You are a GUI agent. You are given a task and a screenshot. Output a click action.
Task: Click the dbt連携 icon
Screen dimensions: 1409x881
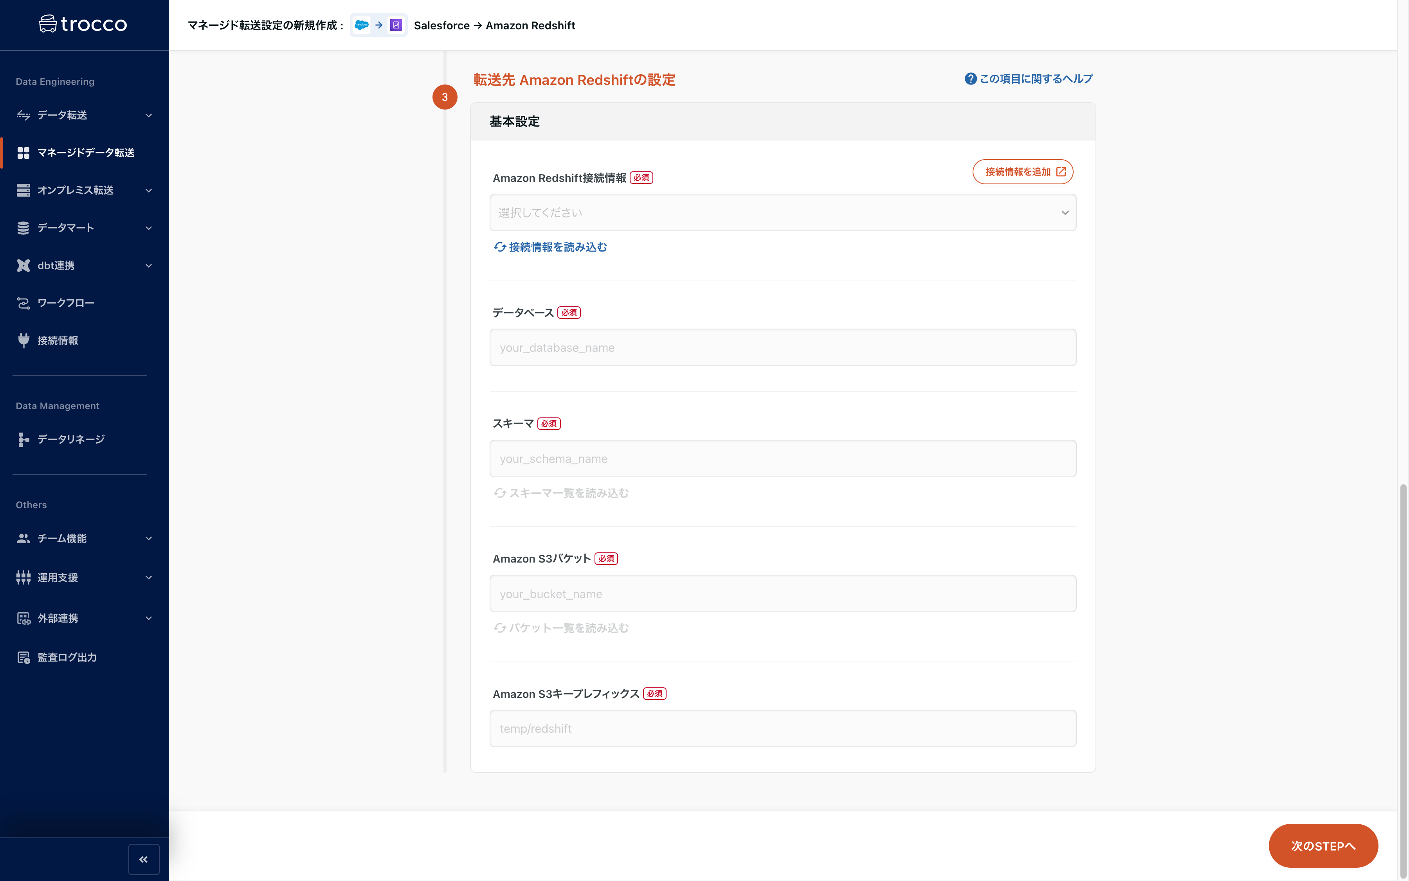pos(23,266)
